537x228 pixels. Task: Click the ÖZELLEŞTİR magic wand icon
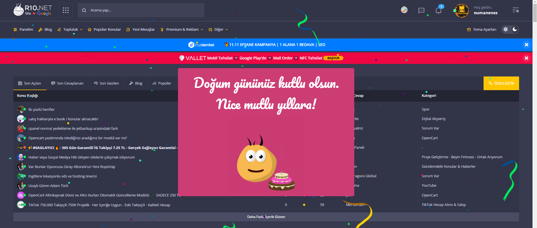pyautogui.click(x=490, y=83)
